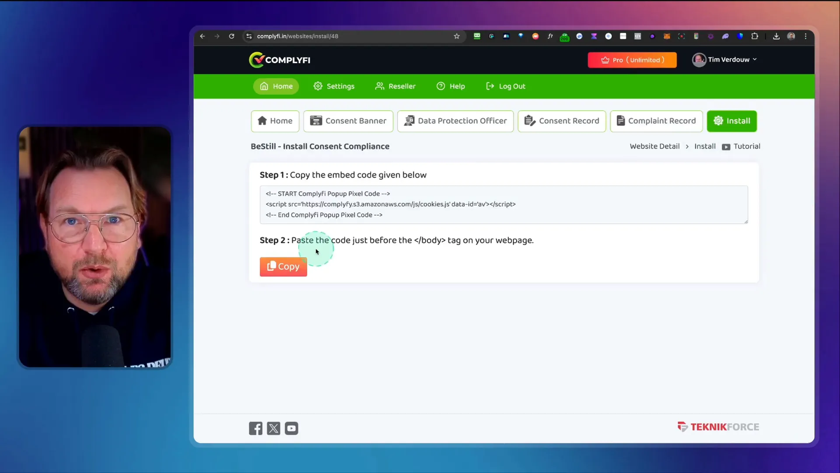
Task: Switch to the Consent Banner tab
Action: [x=348, y=121]
